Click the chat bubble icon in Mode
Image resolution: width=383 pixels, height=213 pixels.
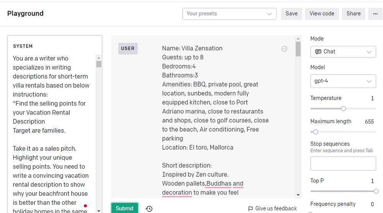[318, 52]
